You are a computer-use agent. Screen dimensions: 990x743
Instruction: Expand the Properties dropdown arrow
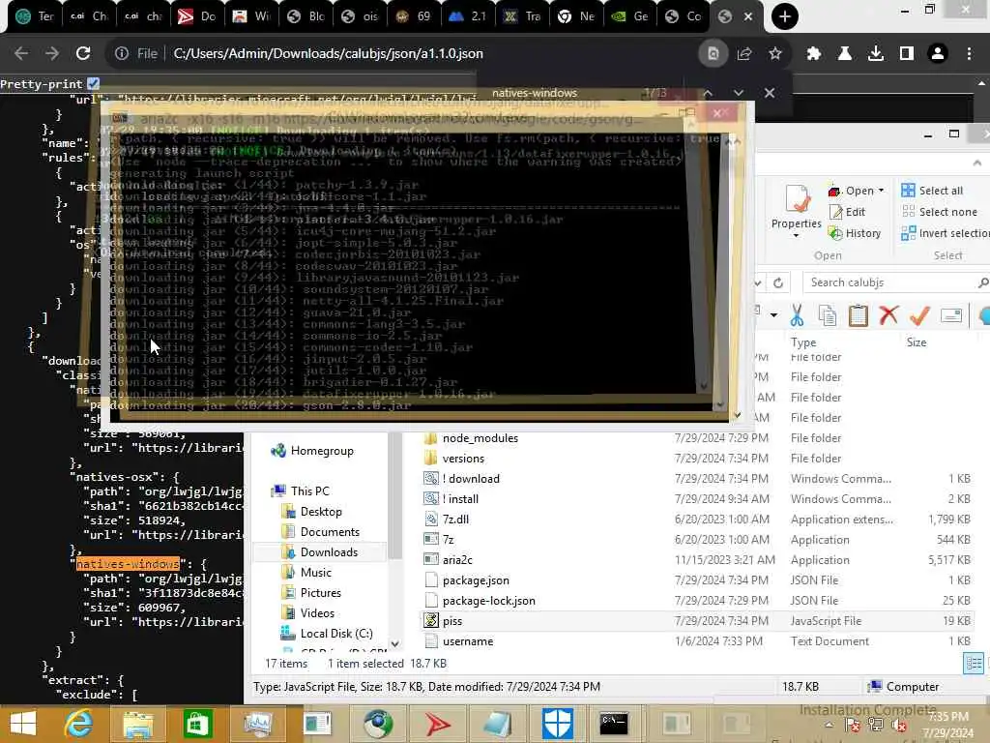pos(797,236)
